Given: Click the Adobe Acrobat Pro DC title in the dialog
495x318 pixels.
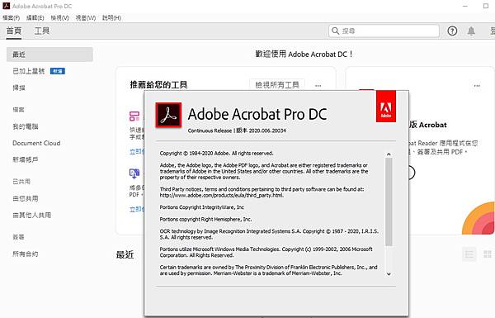Looking at the screenshot, I should [257, 114].
